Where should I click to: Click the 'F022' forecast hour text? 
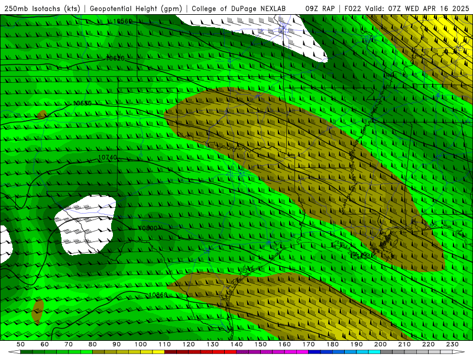352,8
